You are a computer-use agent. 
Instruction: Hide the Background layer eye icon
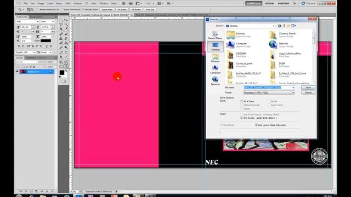coord(17,72)
